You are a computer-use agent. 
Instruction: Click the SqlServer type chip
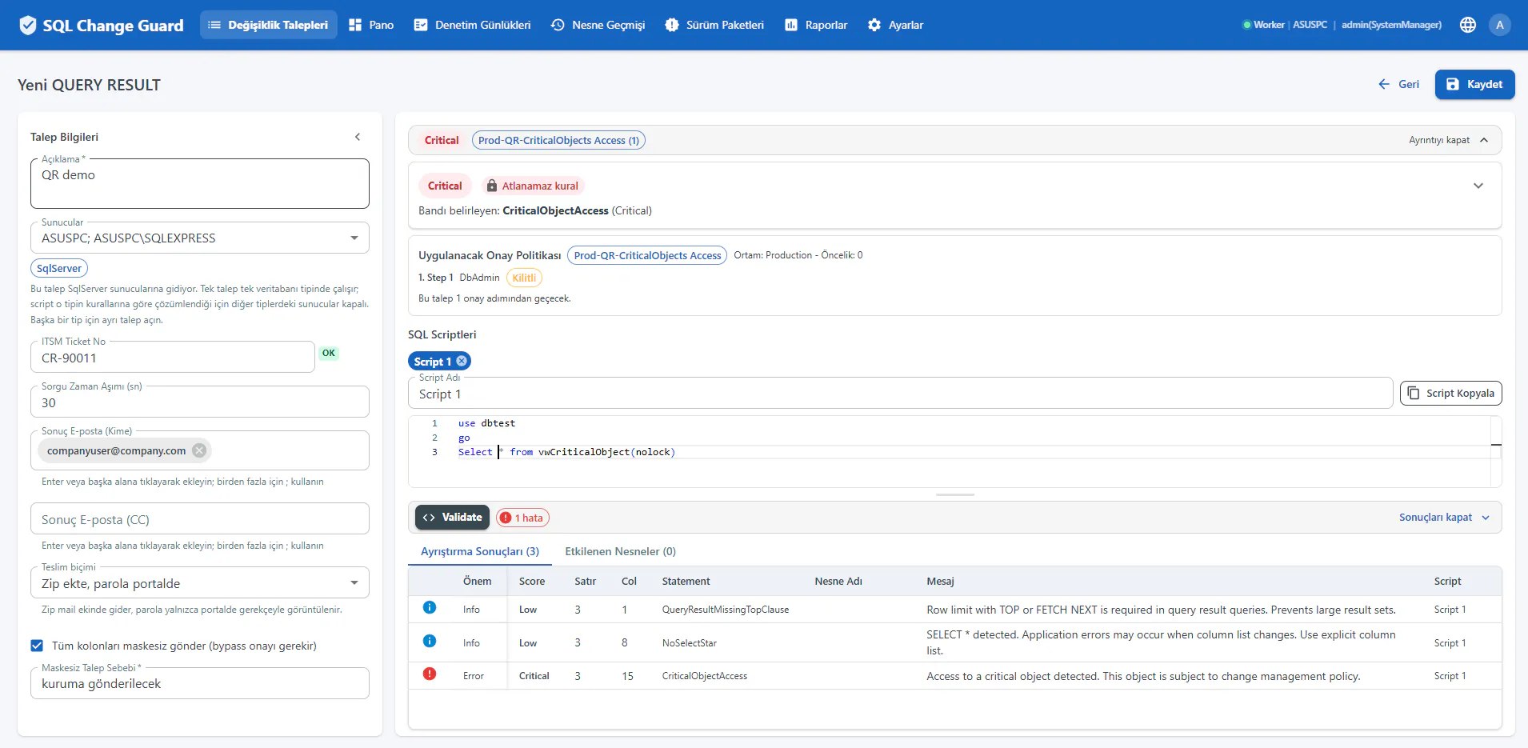pyautogui.click(x=59, y=268)
